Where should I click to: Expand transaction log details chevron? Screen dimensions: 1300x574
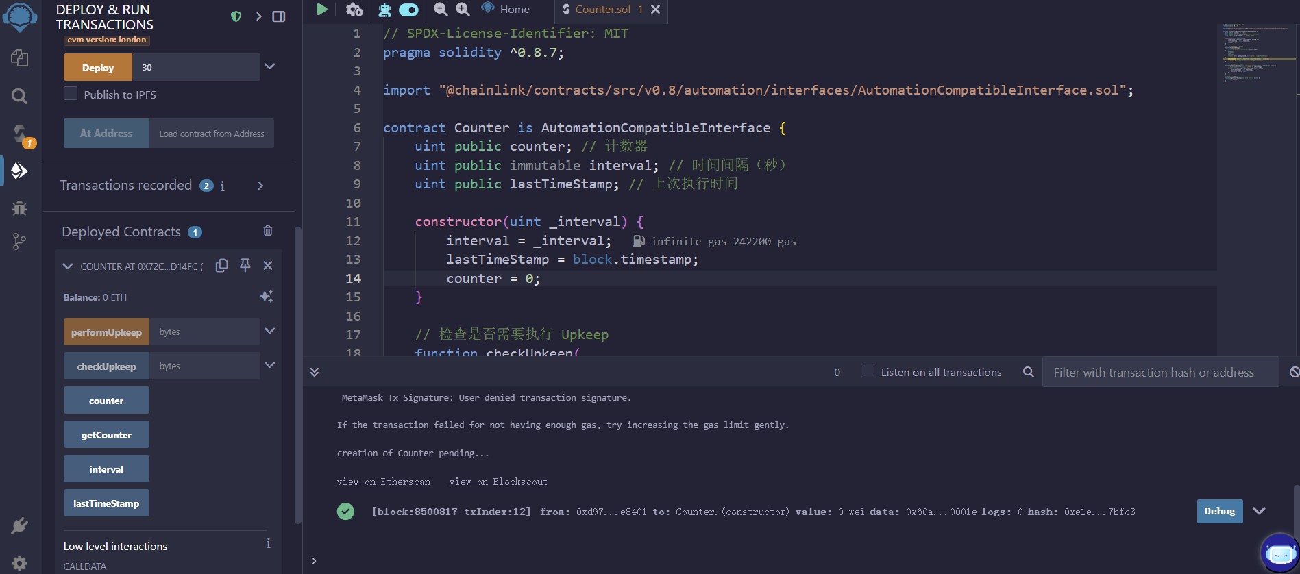click(x=1259, y=511)
